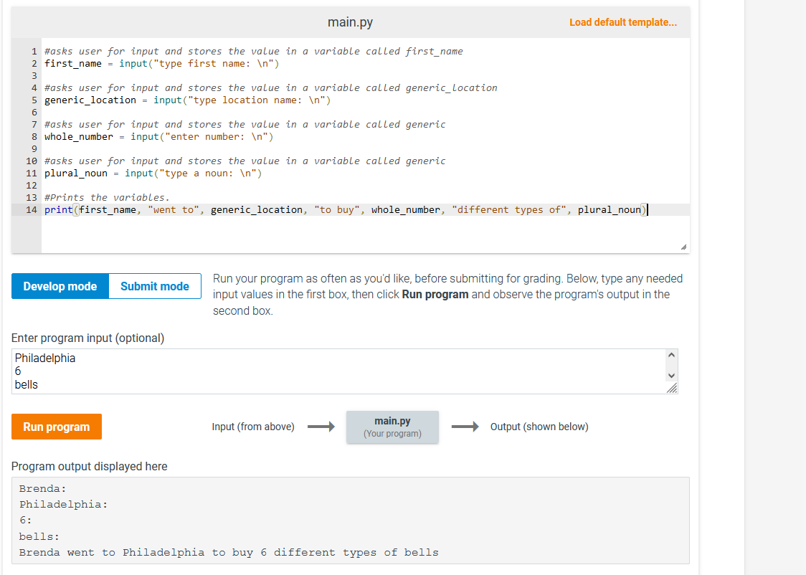The height and width of the screenshot is (575, 806).
Task: Switch to Submit mode
Action: click(155, 286)
